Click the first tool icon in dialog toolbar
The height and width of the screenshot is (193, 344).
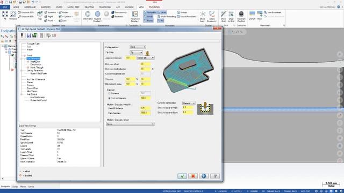coord(22,35)
